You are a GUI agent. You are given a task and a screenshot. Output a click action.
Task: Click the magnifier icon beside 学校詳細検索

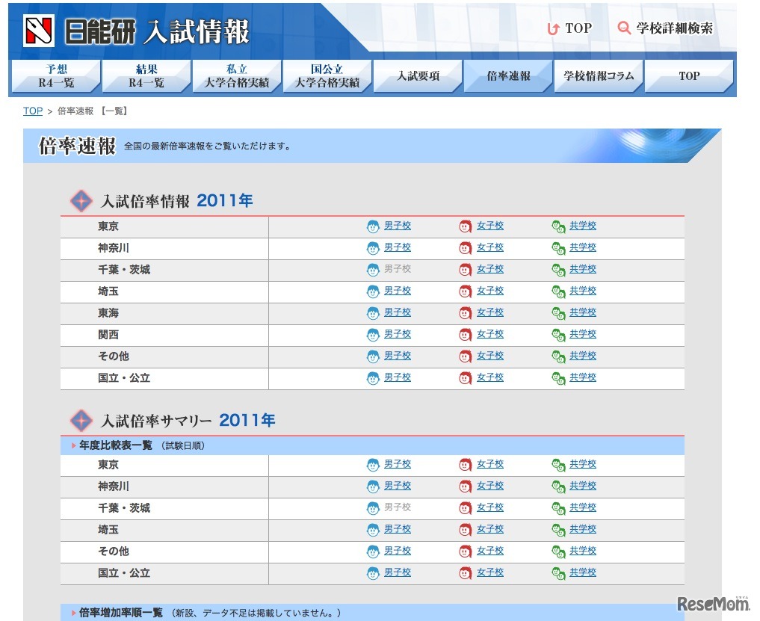click(624, 28)
